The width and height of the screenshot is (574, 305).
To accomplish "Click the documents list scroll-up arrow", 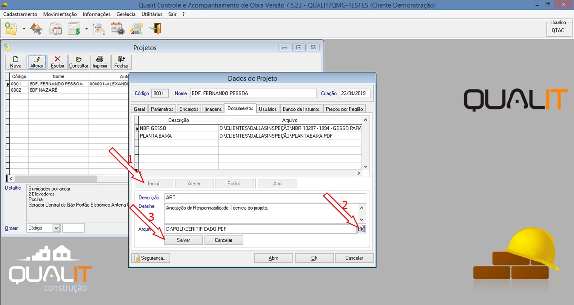I will 365,120.
